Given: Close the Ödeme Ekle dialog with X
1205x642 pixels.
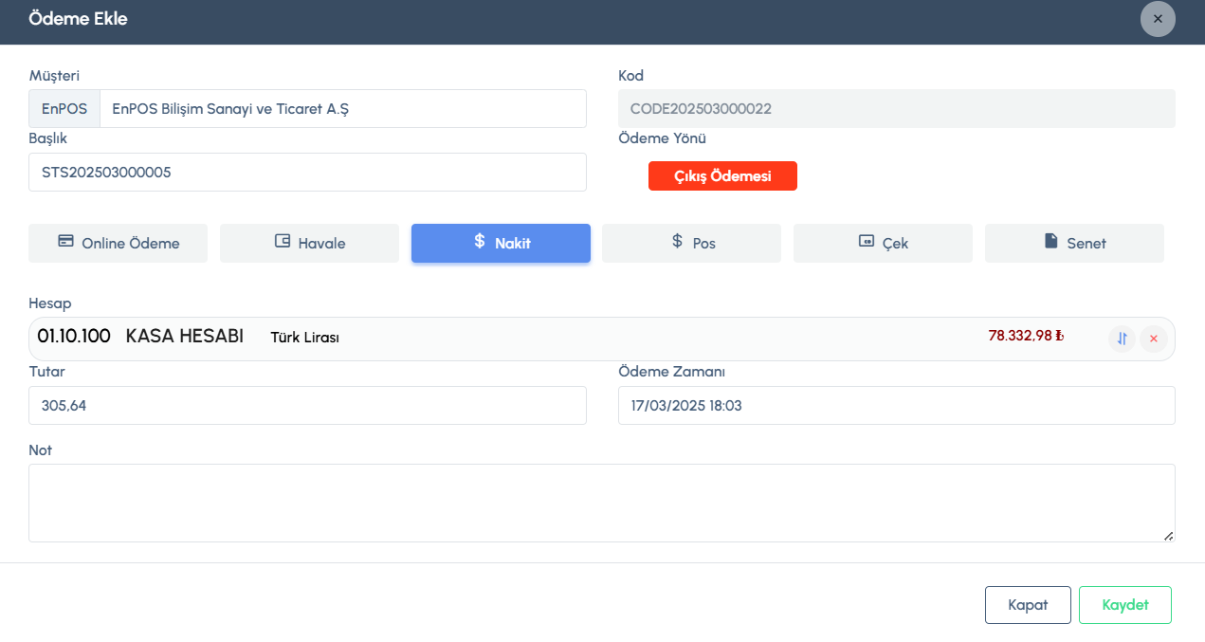Looking at the screenshot, I should tap(1158, 19).
